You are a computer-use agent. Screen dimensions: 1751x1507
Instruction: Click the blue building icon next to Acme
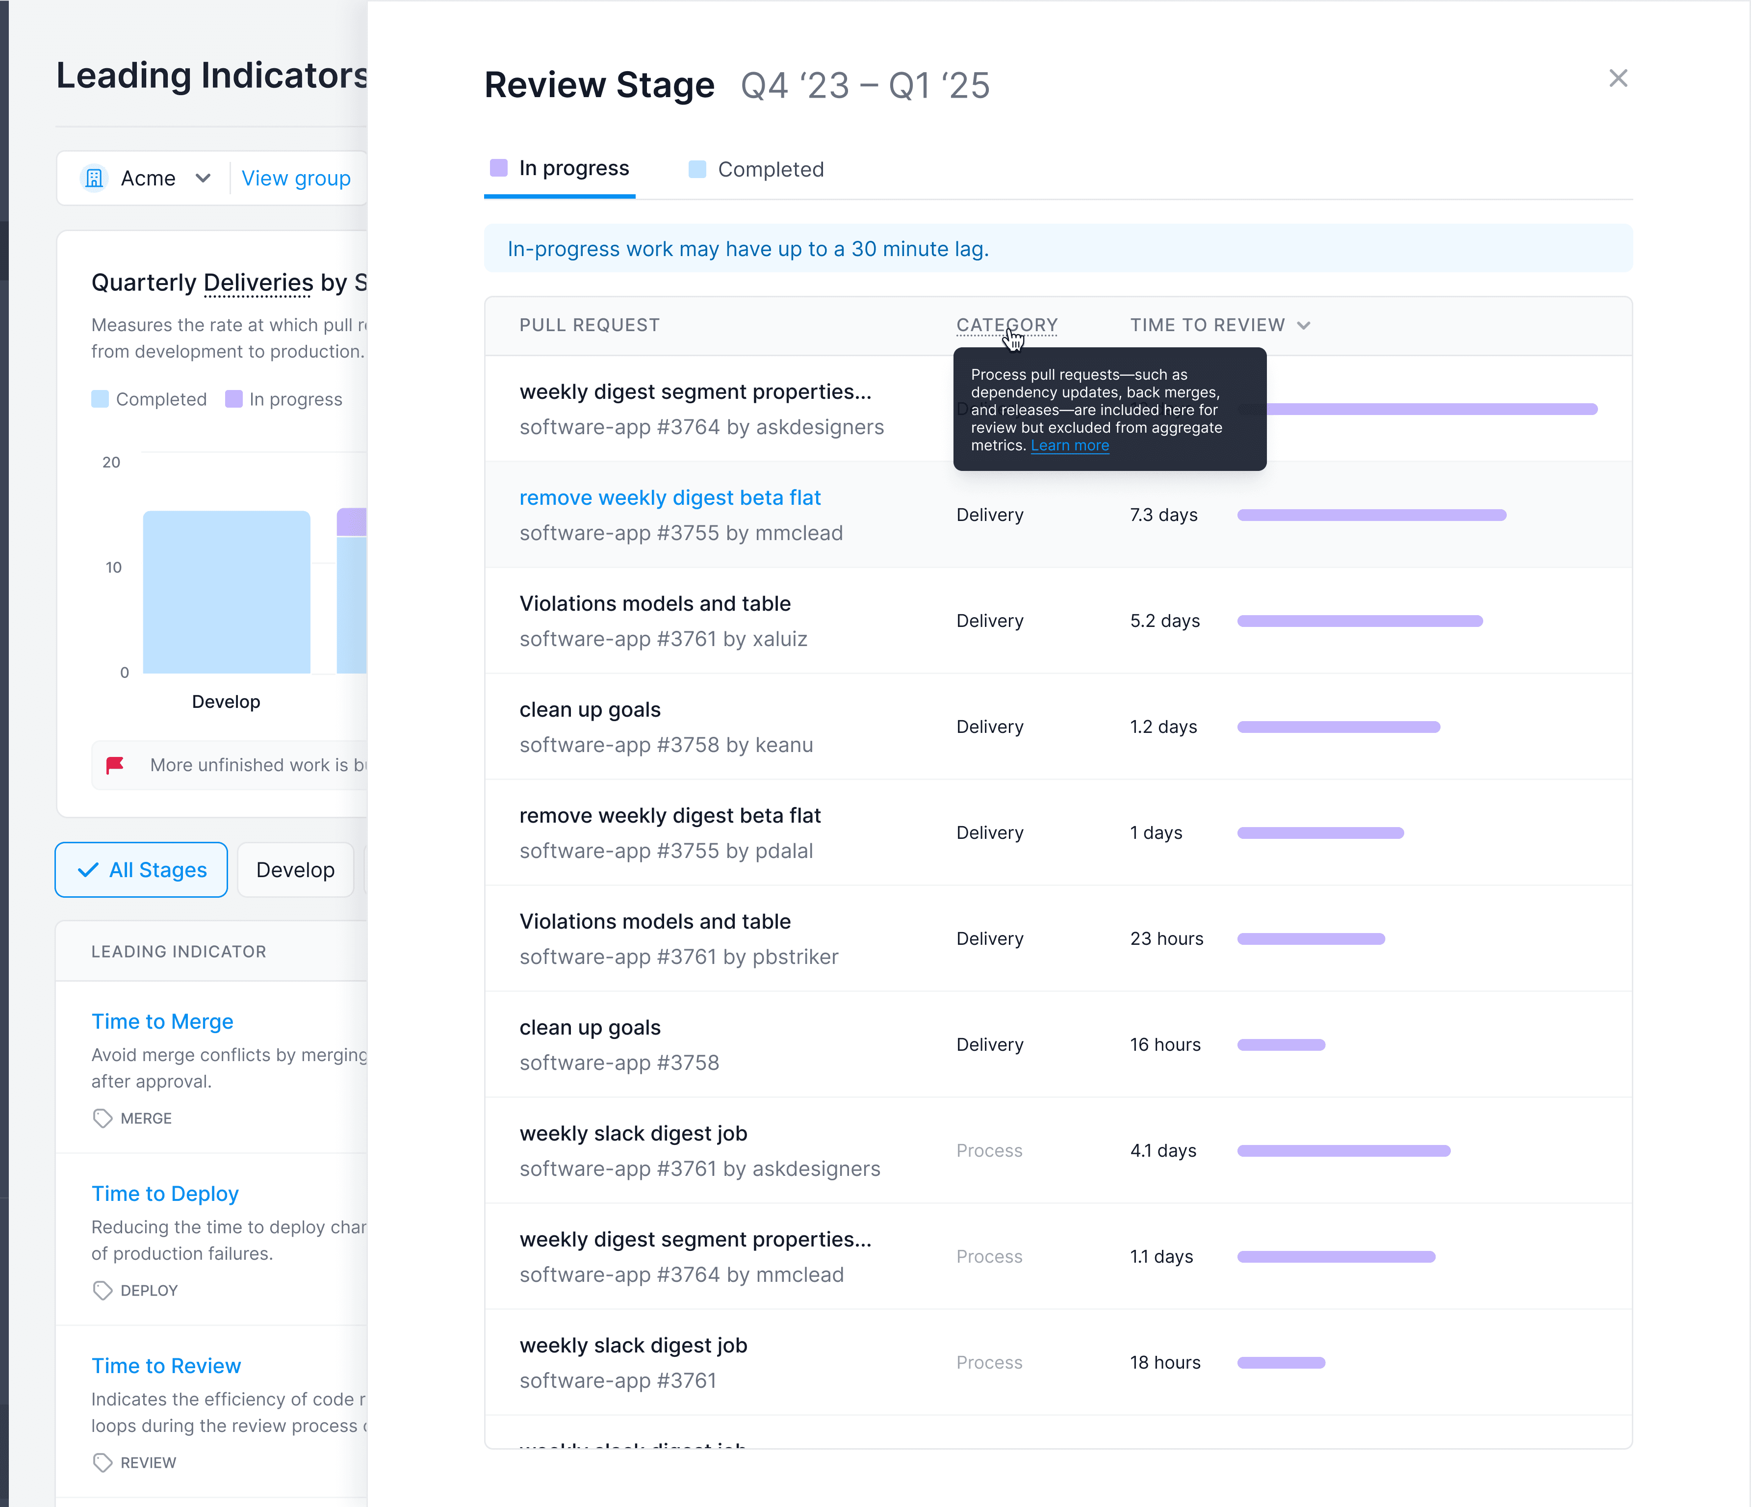click(94, 178)
